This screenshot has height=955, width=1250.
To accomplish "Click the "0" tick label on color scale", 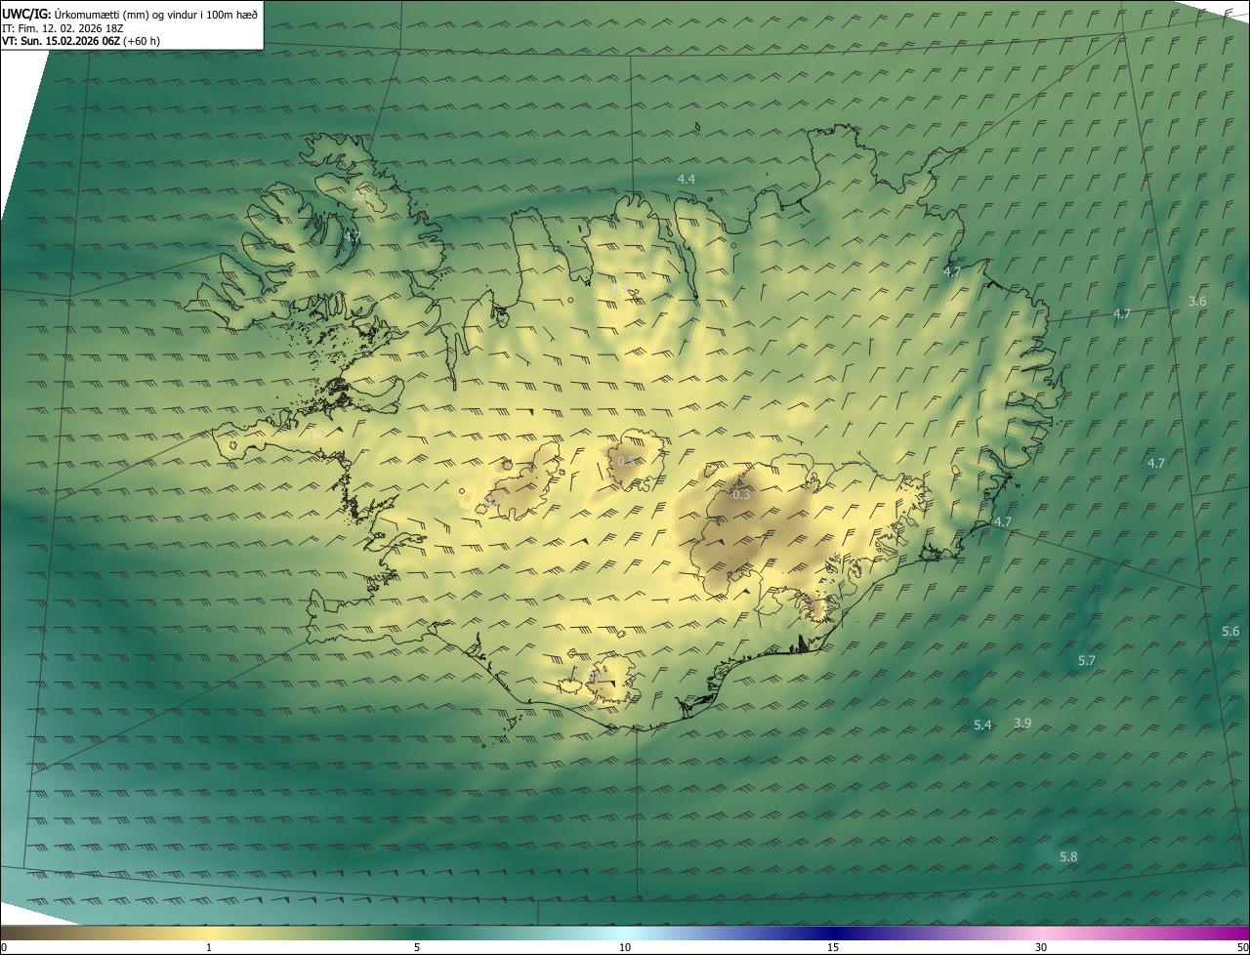I will click(4, 948).
